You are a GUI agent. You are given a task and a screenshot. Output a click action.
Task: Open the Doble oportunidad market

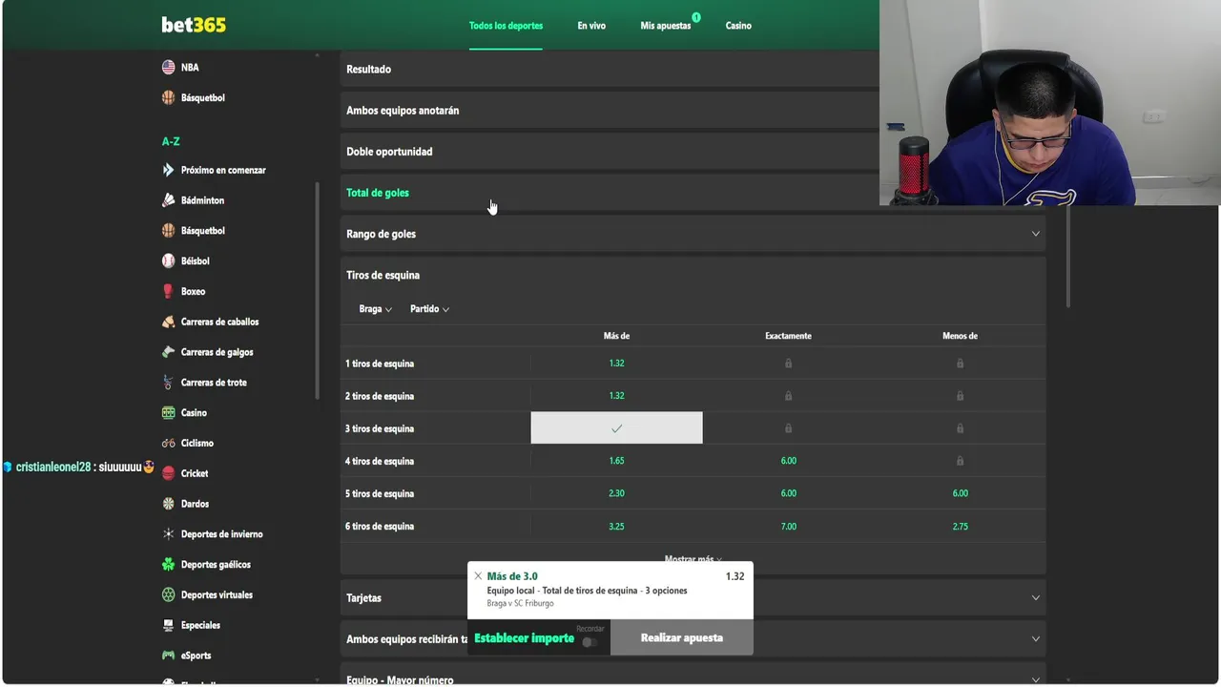[x=610, y=152]
